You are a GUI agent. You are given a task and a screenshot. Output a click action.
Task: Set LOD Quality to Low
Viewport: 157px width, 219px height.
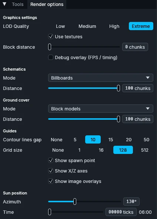point(60,26)
